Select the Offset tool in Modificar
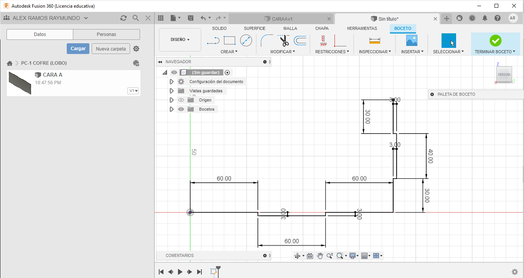Viewport: 524px width, 278px height. coord(300,40)
